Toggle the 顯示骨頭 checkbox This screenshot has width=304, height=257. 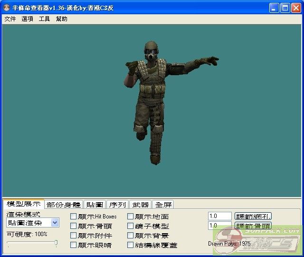tap(74, 226)
